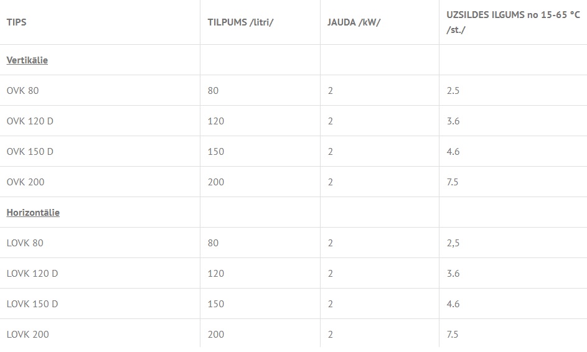
Task: Select the TILPUMS /litri/ column header
Action: pos(240,22)
